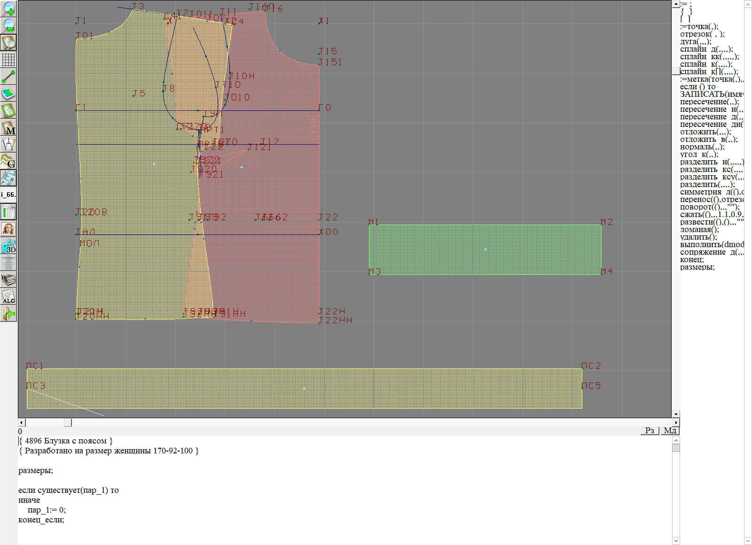Click the zoom out magnifier icon
The height and width of the screenshot is (545, 752).
pyautogui.click(x=8, y=25)
